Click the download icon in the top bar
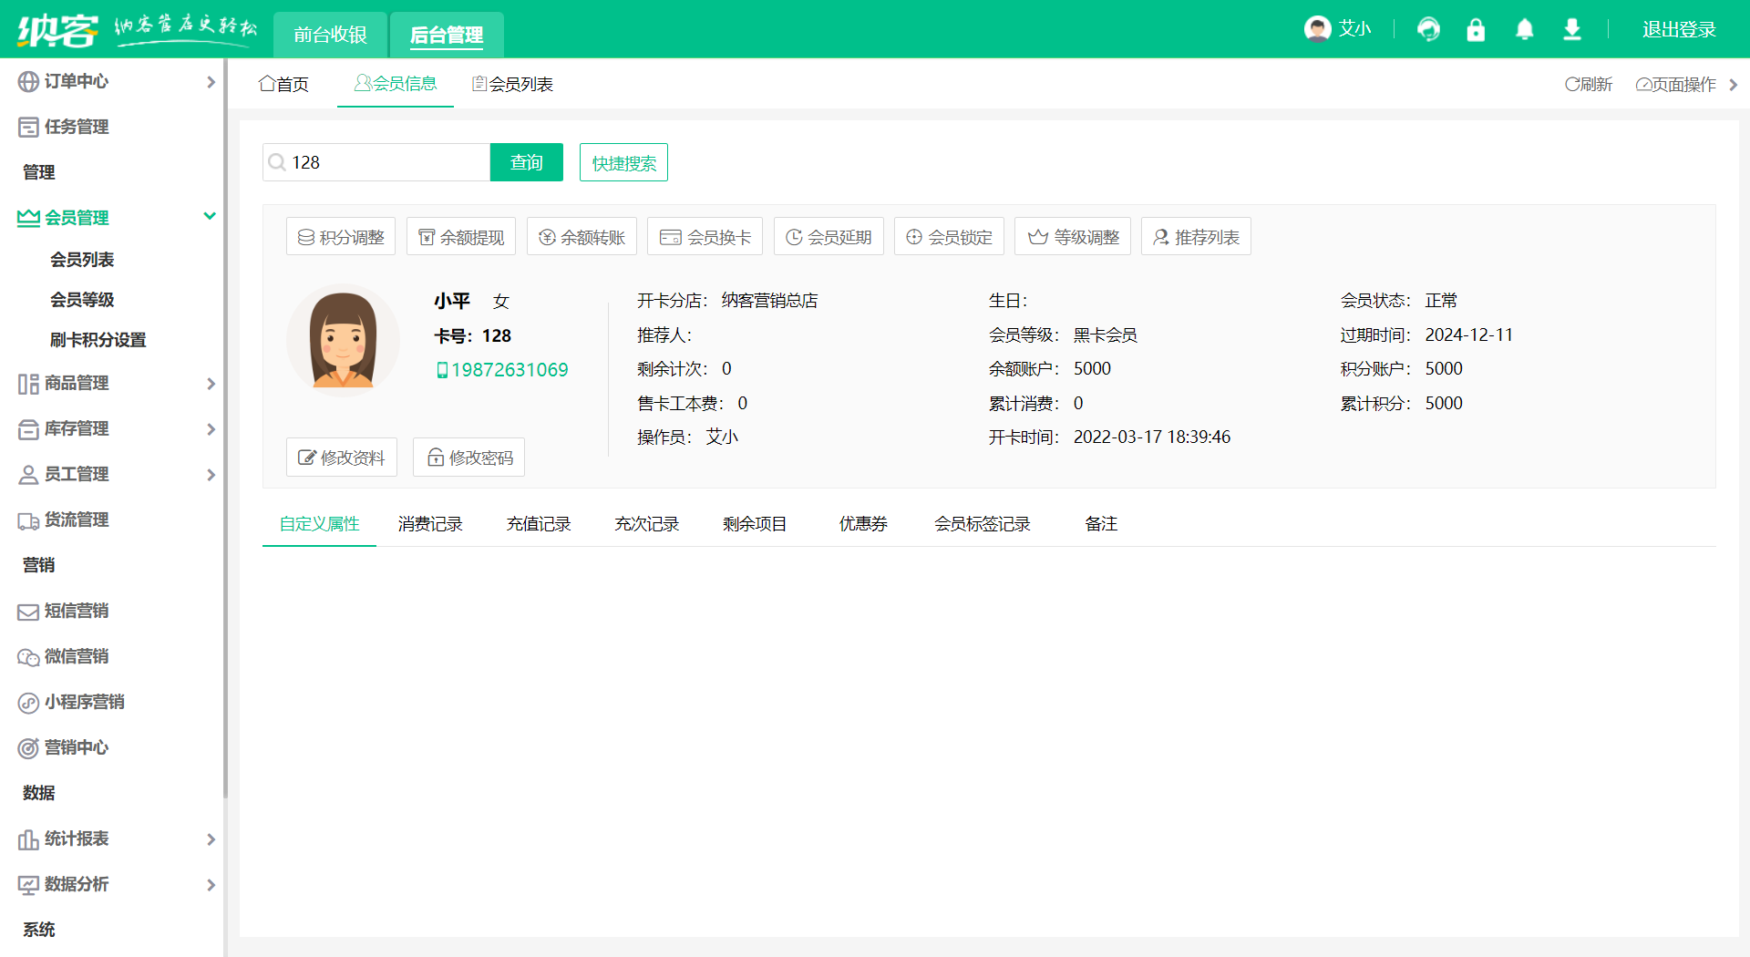The width and height of the screenshot is (1750, 957). [1571, 29]
